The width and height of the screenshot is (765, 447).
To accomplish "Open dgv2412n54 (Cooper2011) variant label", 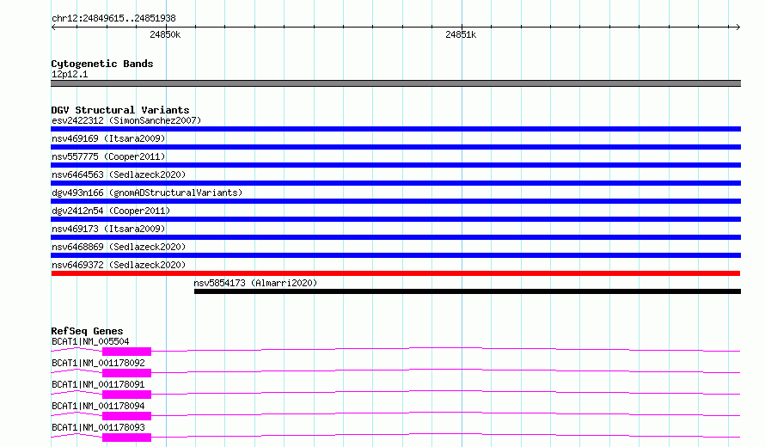I will (x=111, y=211).
